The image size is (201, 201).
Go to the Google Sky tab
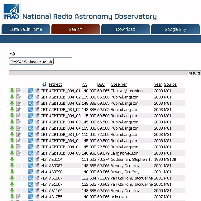click(175, 29)
